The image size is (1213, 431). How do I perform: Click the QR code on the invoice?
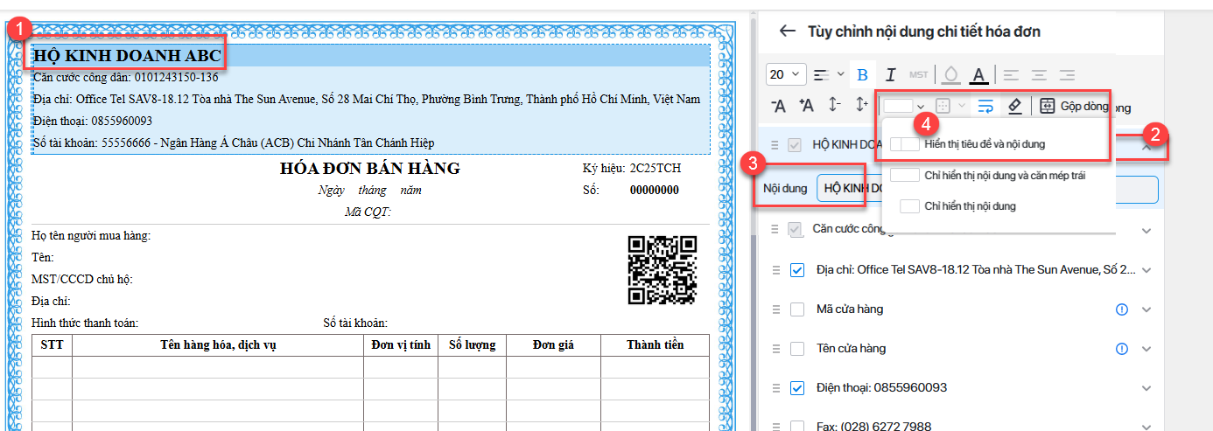[663, 270]
